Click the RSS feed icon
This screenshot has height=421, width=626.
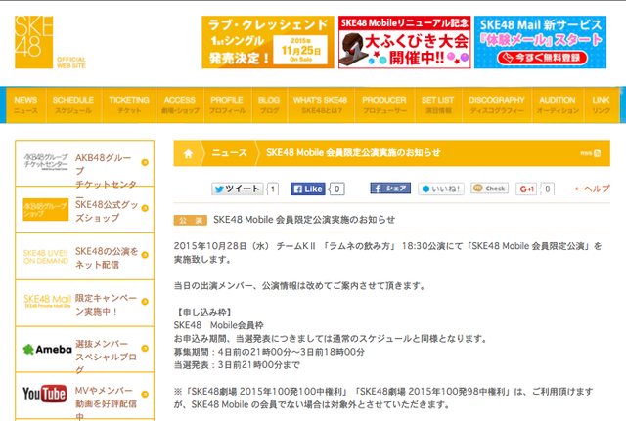(598, 153)
